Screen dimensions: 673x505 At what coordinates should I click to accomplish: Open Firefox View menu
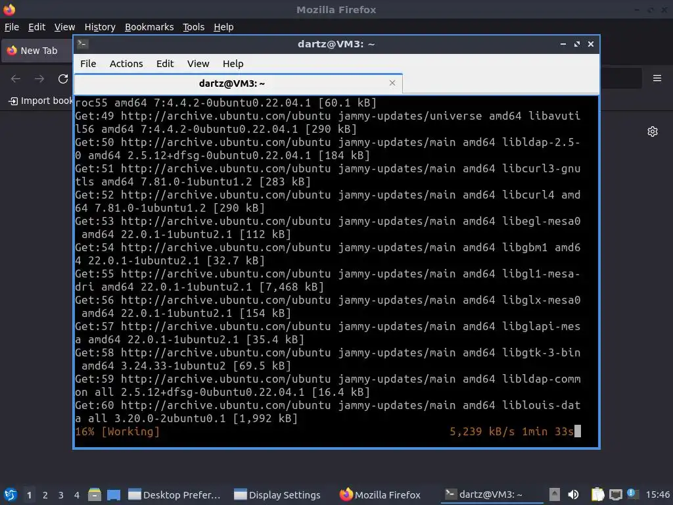[64, 27]
